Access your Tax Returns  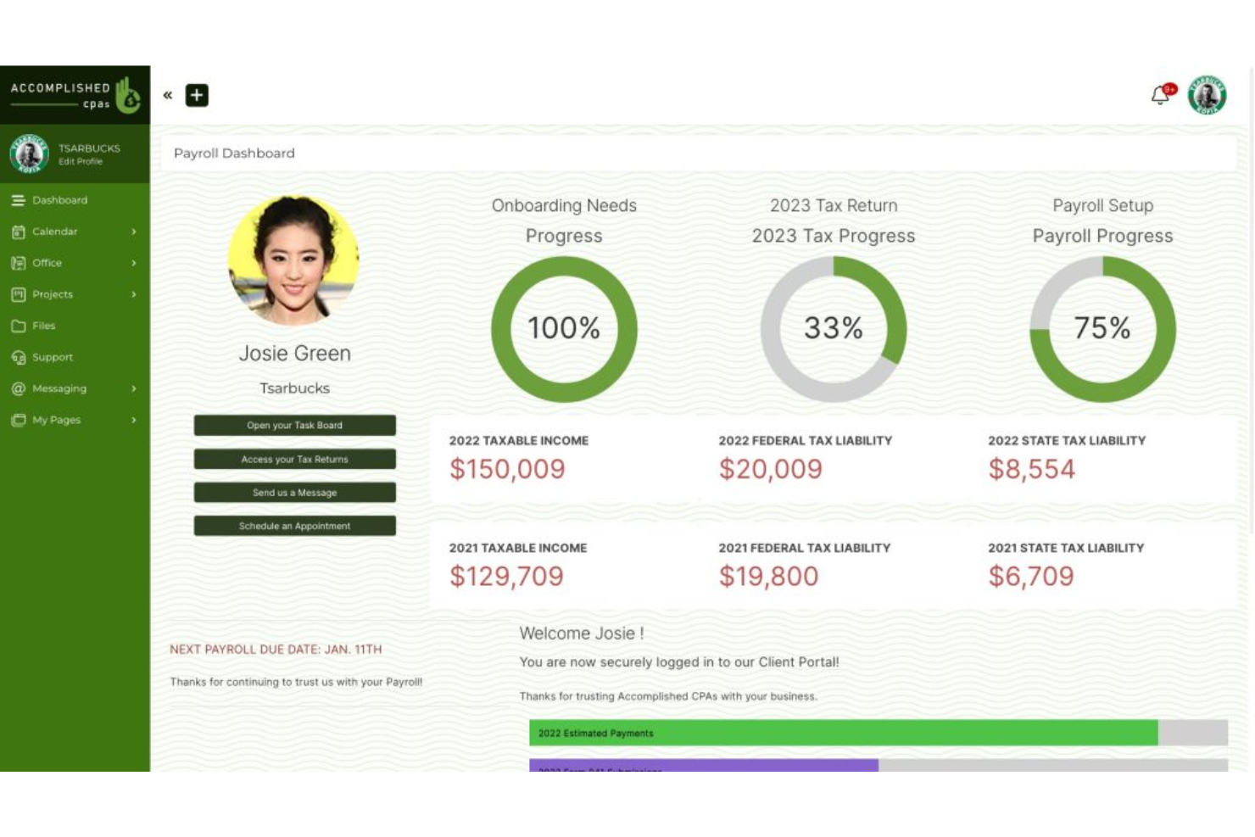[294, 459]
